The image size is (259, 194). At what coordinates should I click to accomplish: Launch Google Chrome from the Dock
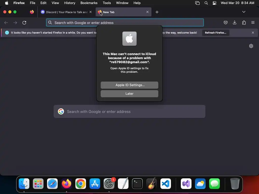81,183
